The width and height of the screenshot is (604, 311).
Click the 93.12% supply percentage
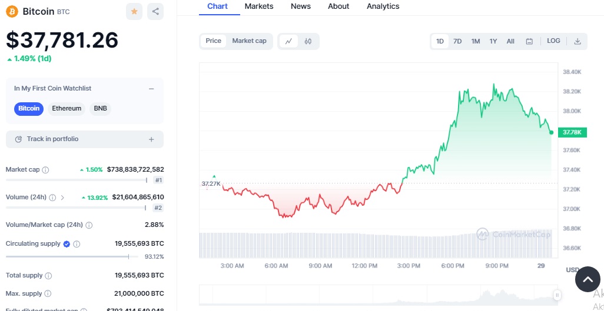tap(154, 257)
